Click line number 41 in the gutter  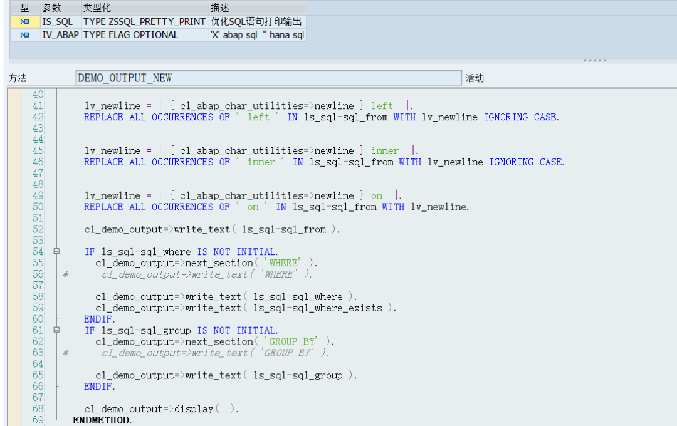[x=38, y=106]
